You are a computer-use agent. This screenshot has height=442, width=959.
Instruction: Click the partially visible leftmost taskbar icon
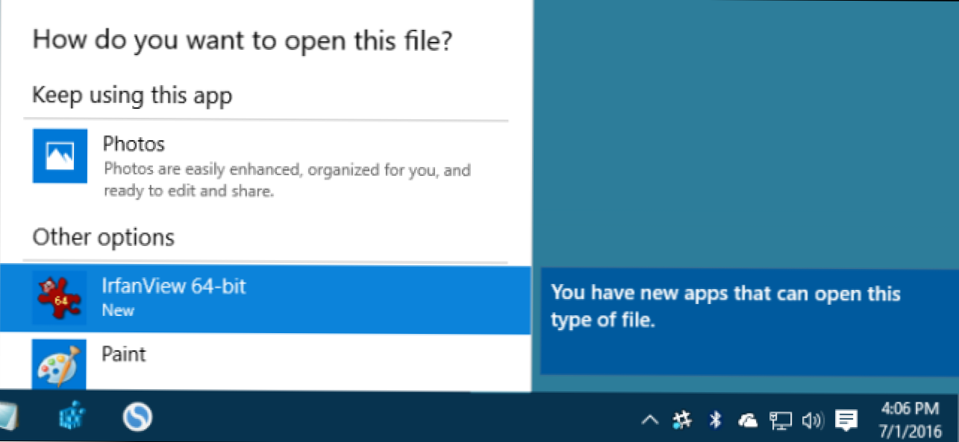click(7, 419)
